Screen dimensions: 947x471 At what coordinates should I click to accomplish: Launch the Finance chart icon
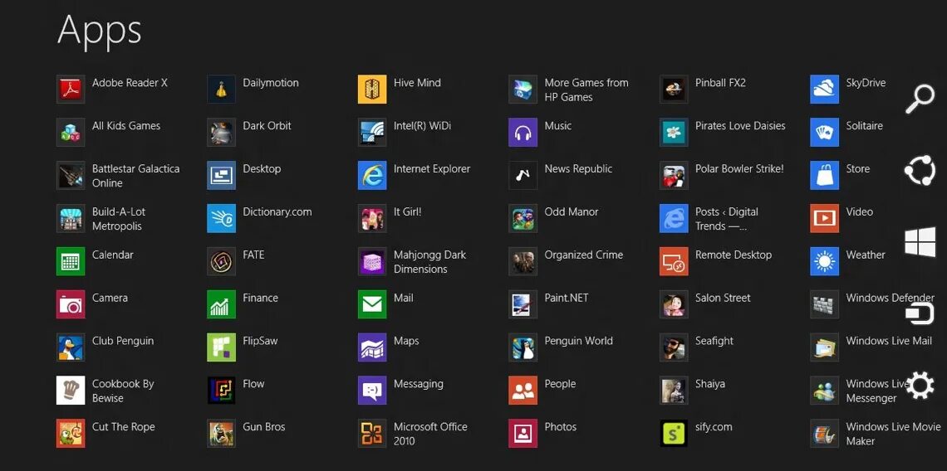(221, 304)
